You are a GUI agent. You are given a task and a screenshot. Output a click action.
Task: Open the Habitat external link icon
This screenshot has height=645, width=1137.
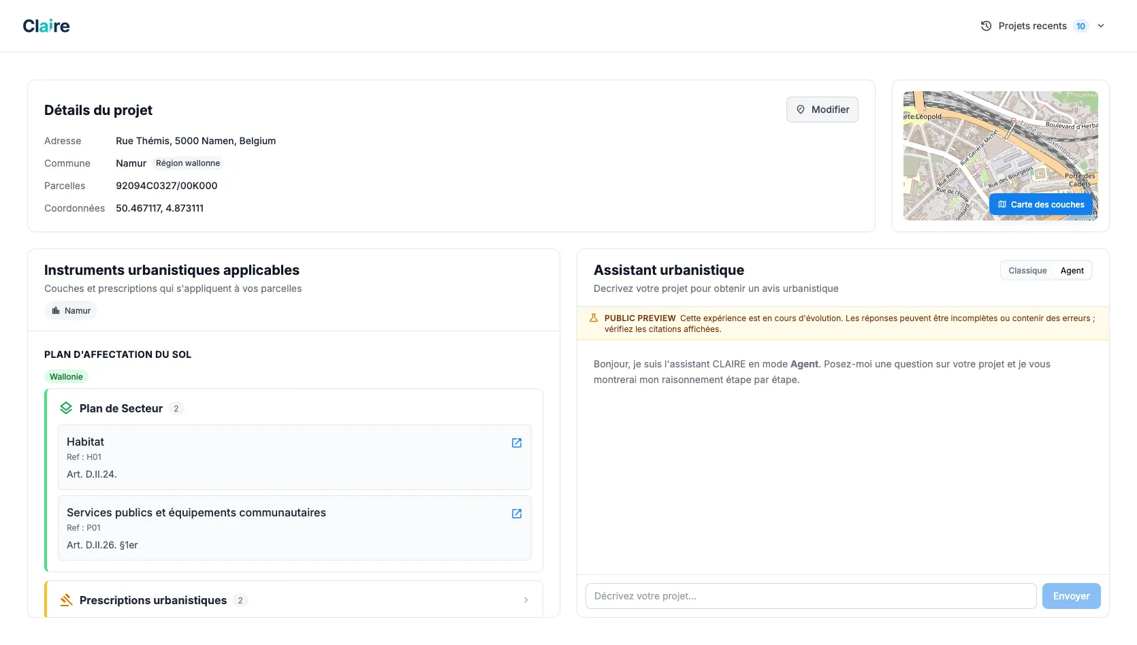tap(517, 443)
